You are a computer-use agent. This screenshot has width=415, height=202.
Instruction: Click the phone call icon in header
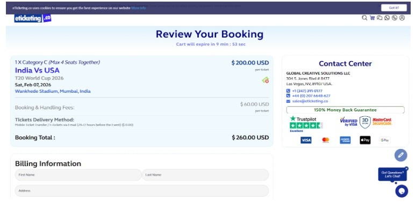click(395, 18)
